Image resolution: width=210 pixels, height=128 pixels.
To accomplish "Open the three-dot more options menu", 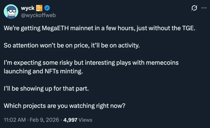I will pos(204,8).
